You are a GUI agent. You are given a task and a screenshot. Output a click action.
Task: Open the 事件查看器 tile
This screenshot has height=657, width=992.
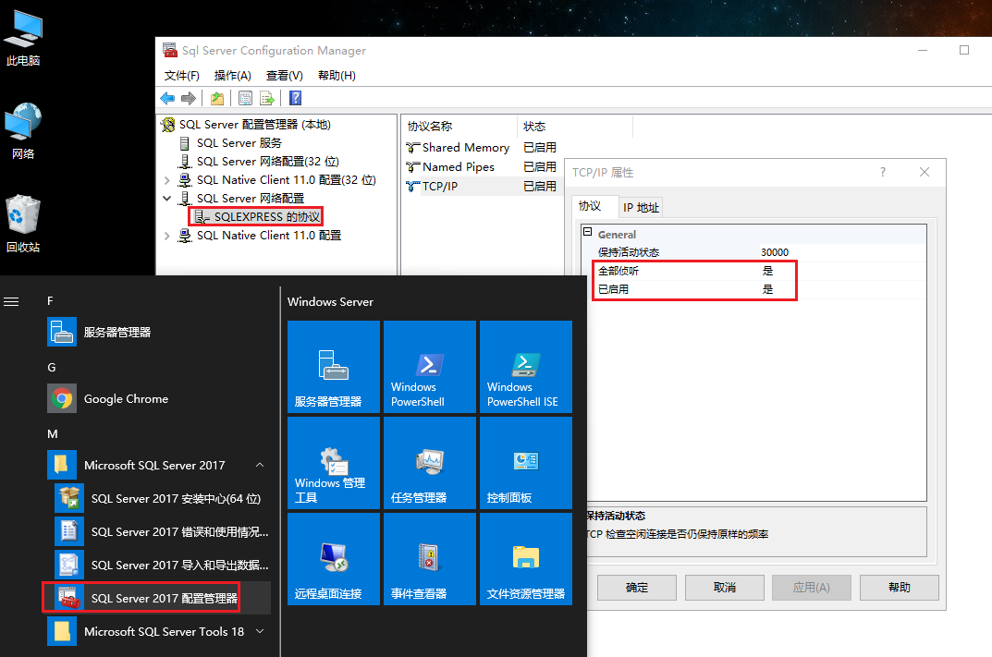pos(429,559)
